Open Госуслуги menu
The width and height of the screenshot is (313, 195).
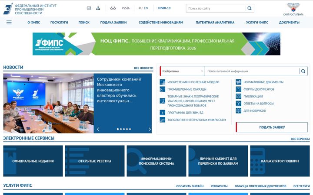click(59, 23)
